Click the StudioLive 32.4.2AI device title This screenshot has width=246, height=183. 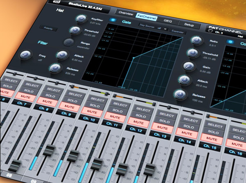pyautogui.click(x=85, y=7)
